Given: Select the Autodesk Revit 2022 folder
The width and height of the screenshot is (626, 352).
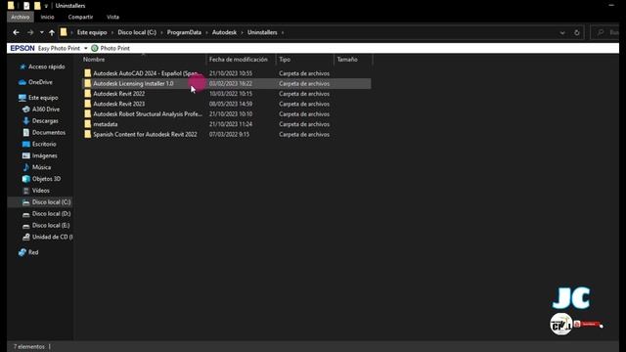Looking at the screenshot, I should [x=226, y=94].
